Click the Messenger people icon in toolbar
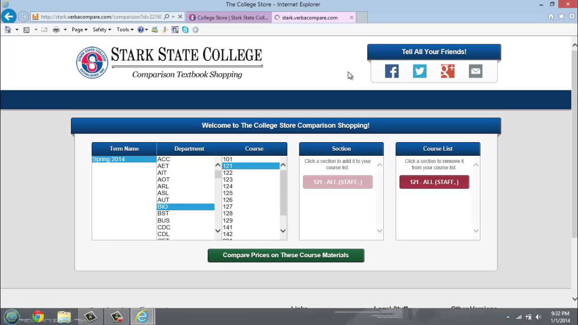The image size is (578, 325). (x=155, y=30)
